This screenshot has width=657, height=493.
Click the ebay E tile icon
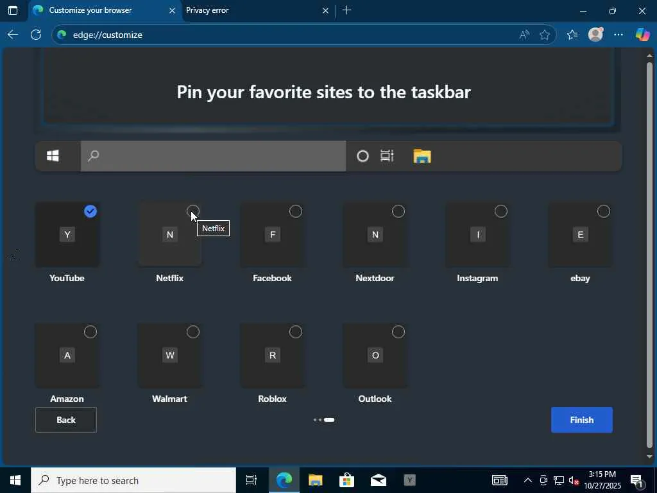pos(580,234)
